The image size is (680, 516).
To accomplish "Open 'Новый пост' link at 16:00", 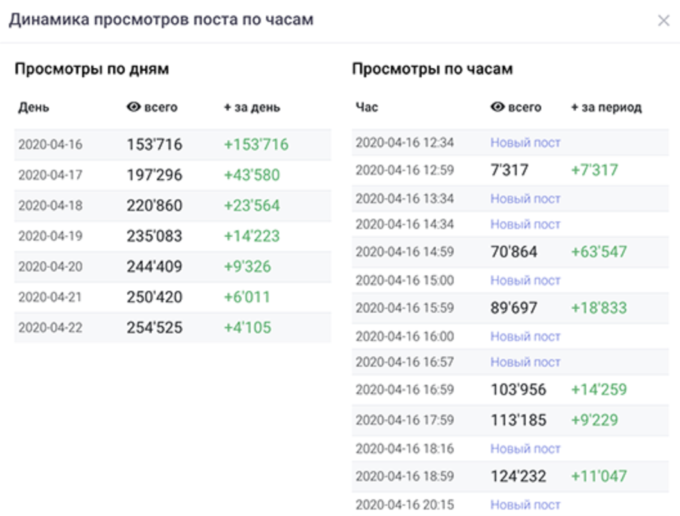I will (525, 336).
